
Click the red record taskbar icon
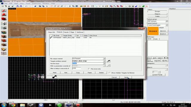pyautogui.click(x=78, y=105)
